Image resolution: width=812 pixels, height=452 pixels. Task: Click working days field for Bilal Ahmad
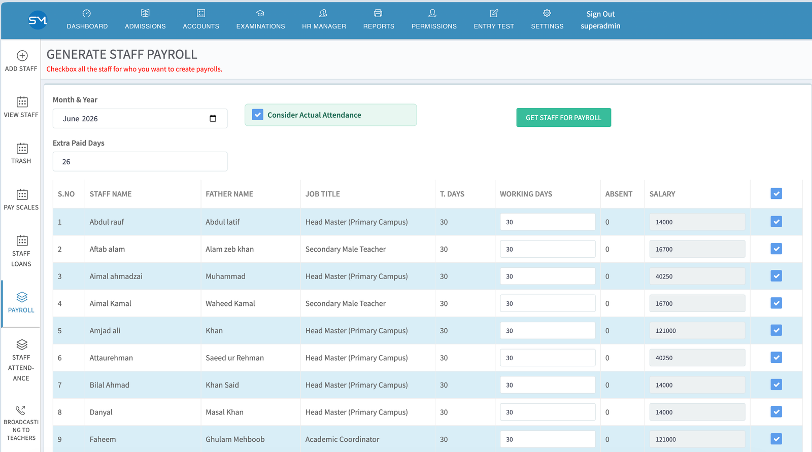click(x=548, y=385)
